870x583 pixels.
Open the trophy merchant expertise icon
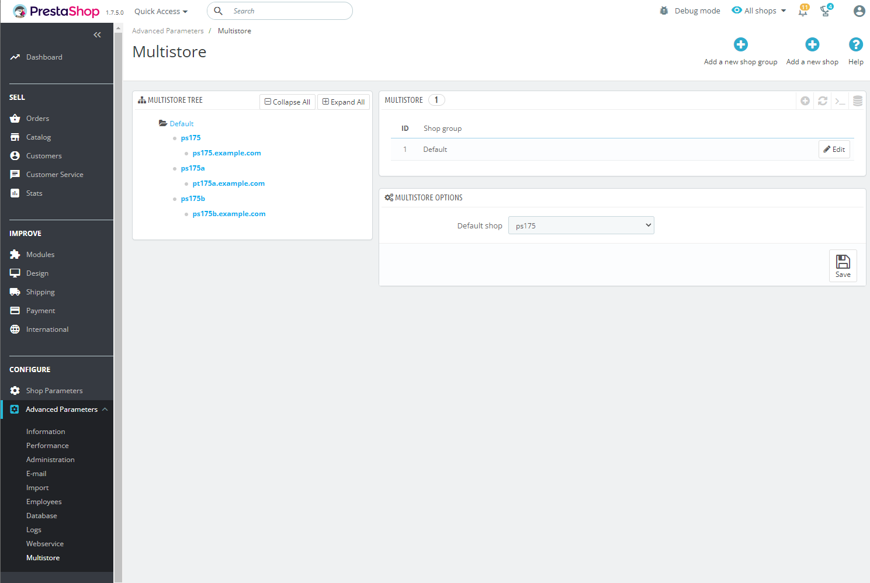(826, 11)
